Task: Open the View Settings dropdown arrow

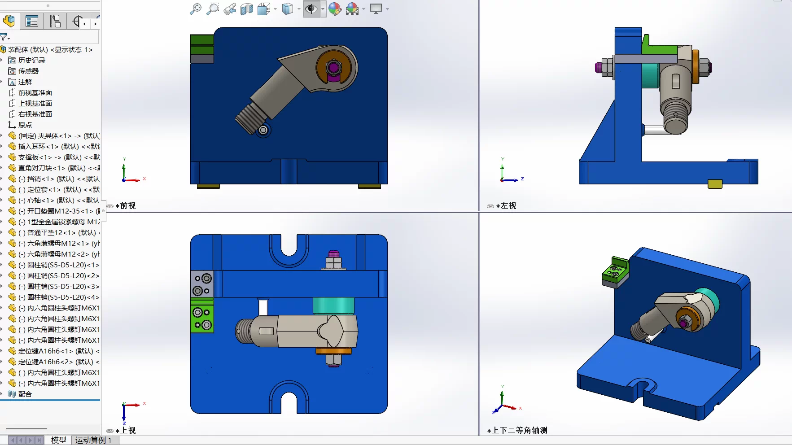Action: (387, 9)
